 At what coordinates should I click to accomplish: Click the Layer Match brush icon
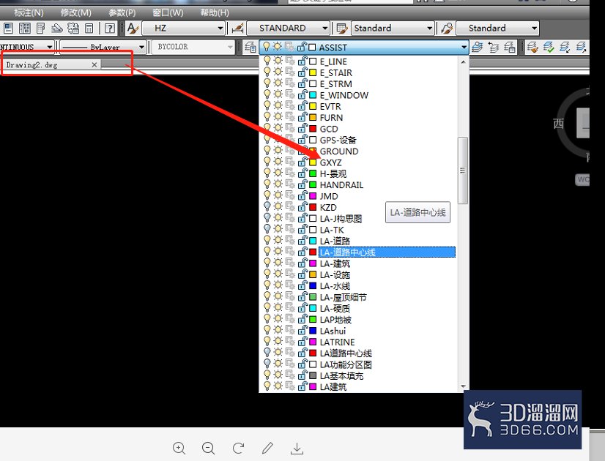click(532, 48)
